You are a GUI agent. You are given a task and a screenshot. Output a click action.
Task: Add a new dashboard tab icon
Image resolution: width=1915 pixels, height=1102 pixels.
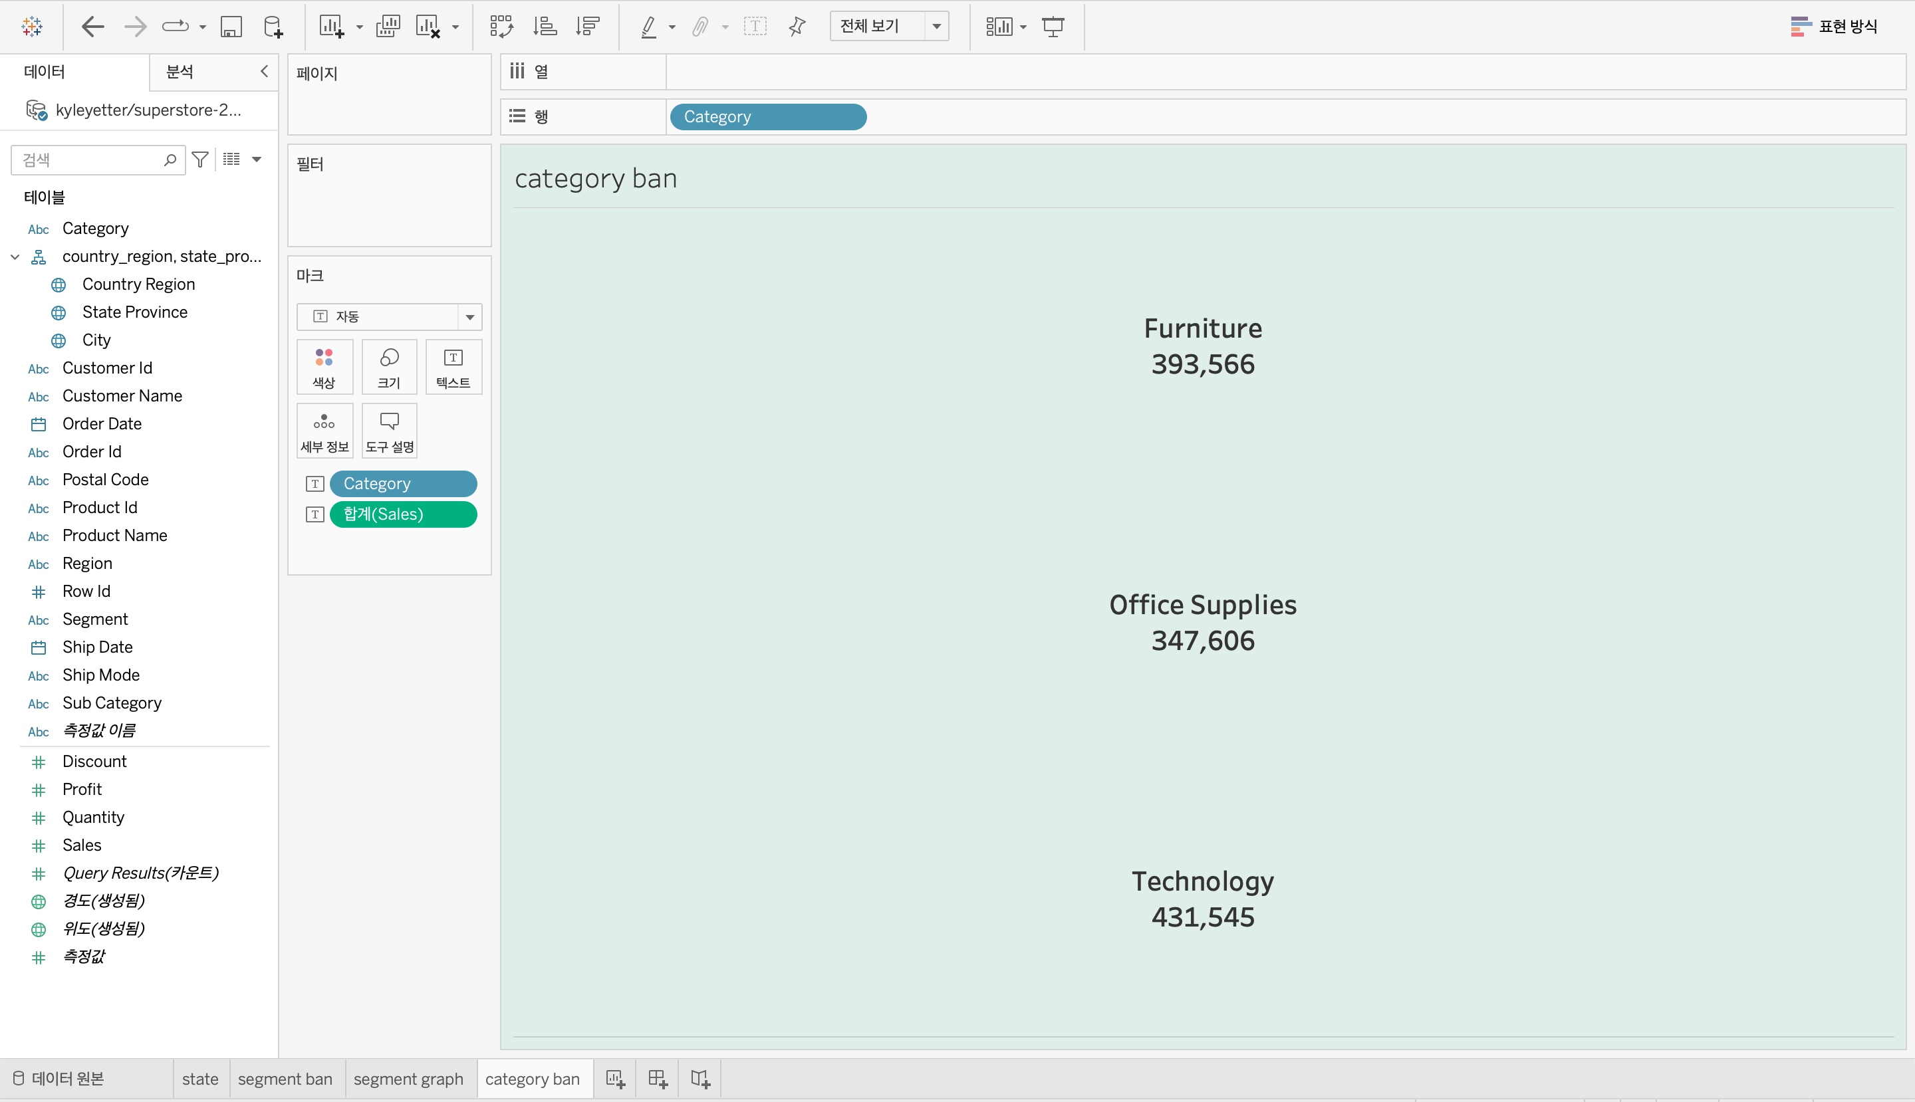(x=658, y=1079)
